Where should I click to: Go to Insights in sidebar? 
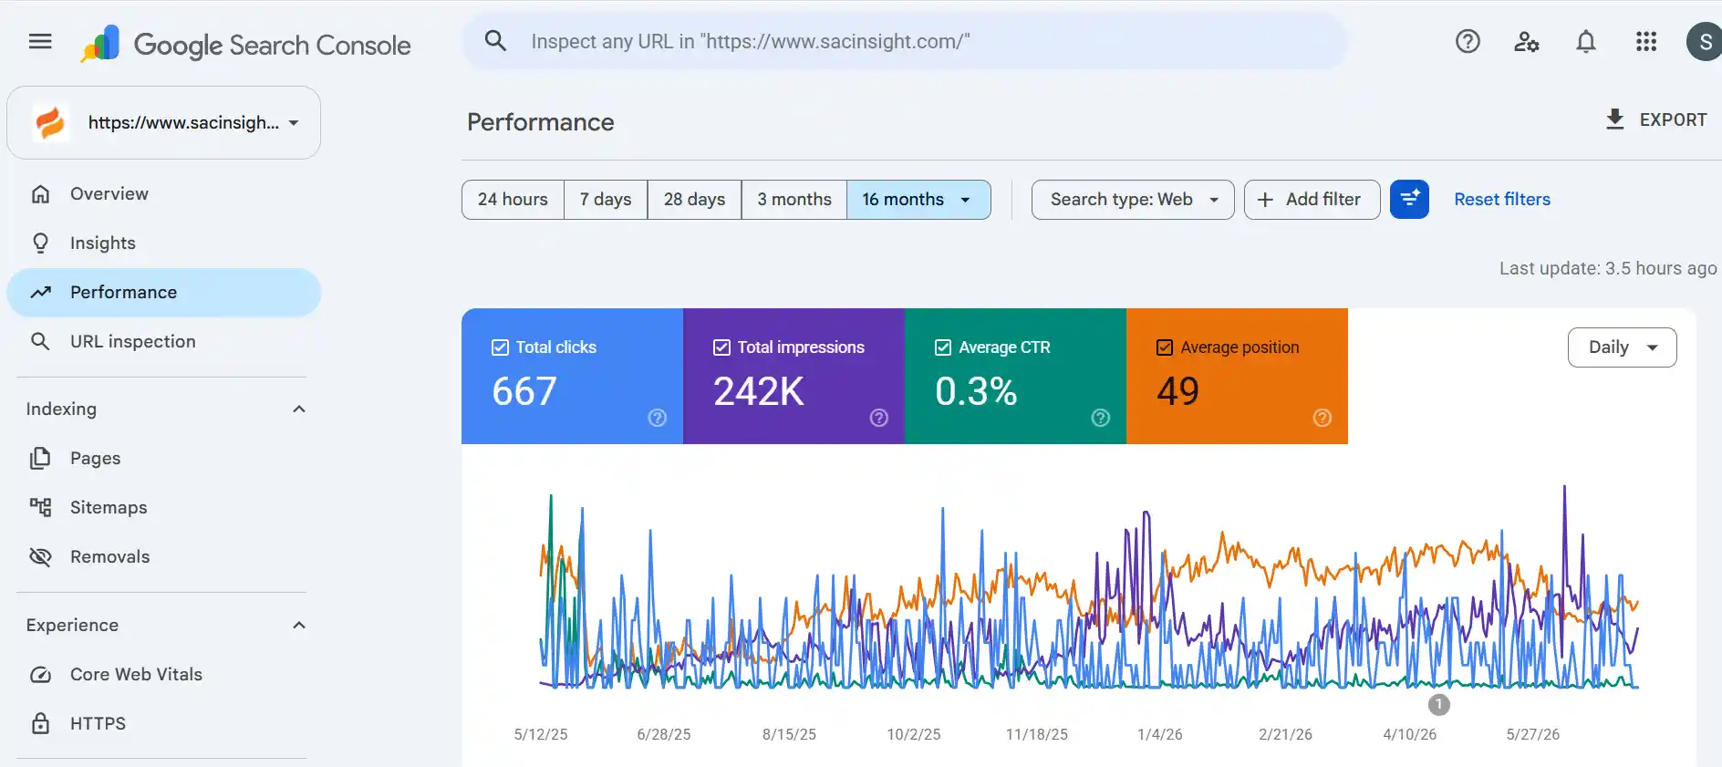point(164,244)
